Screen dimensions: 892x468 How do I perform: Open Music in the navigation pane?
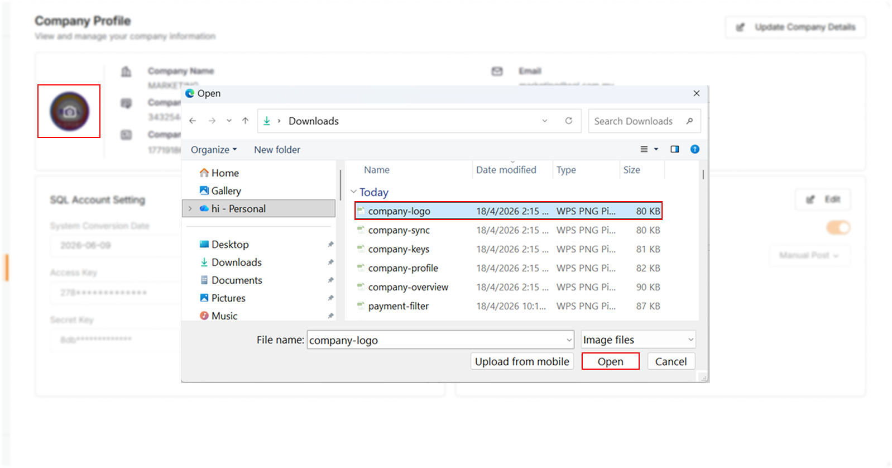click(x=219, y=316)
